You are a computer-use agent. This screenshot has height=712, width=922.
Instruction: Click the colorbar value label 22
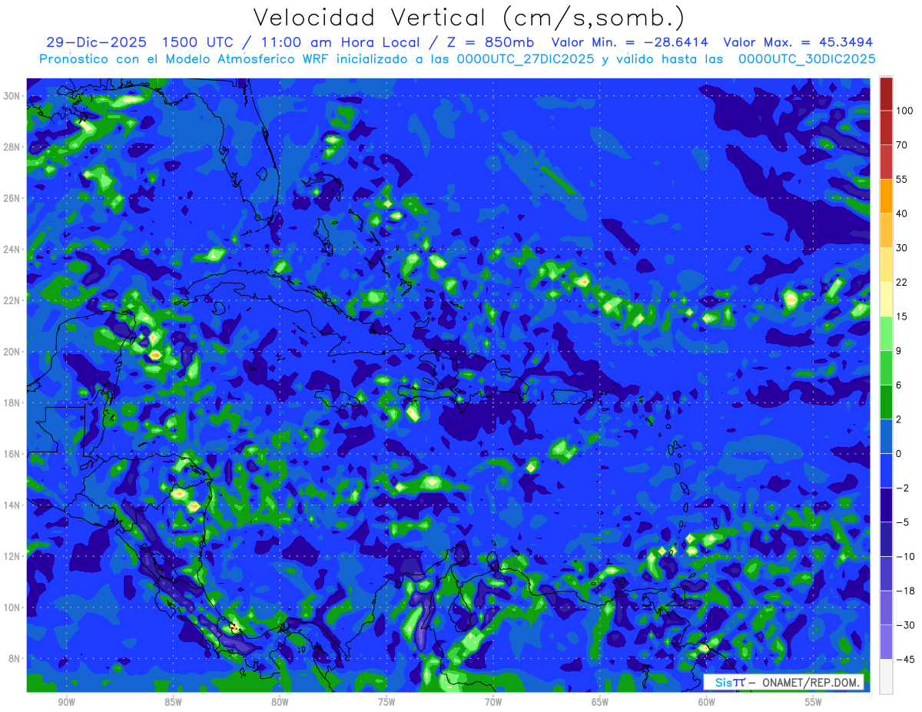point(902,282)
